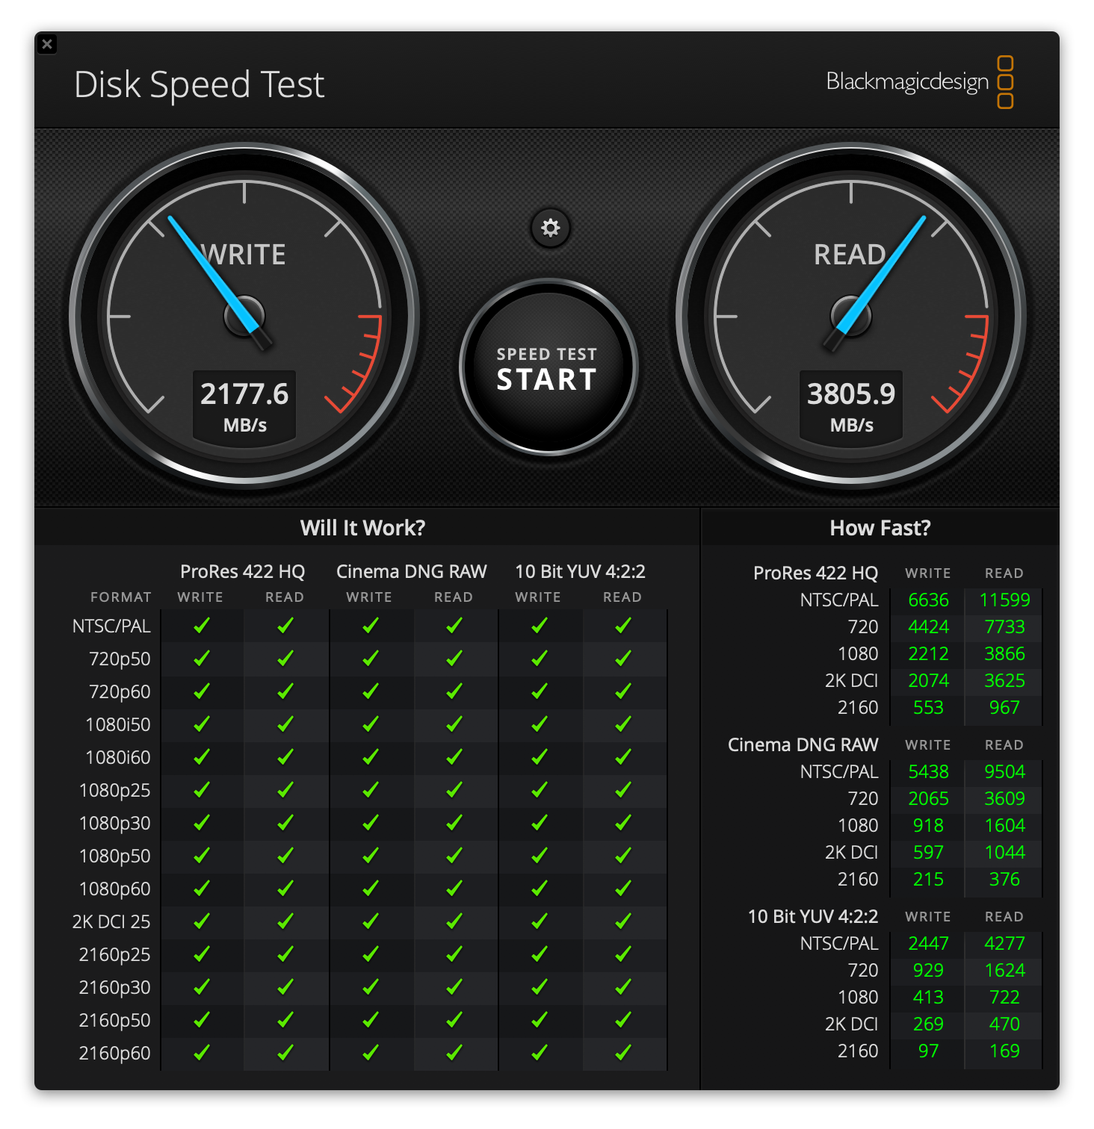Click 2K DCI 25 10 Bit YUV write checkmark
The image size is (1094, 1129).
(x=540, y=921)
